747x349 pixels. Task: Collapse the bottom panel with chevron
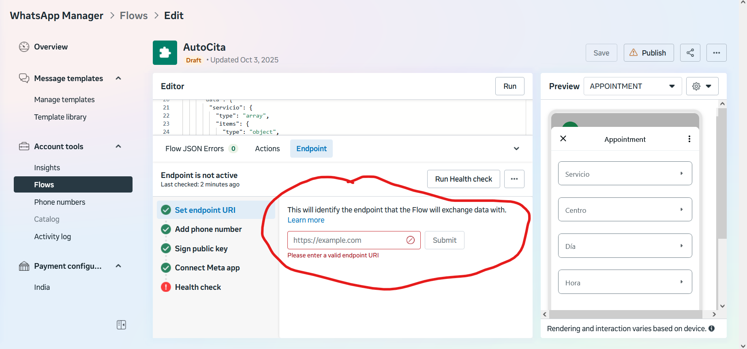pyautogui.click(x=516, y=148)
